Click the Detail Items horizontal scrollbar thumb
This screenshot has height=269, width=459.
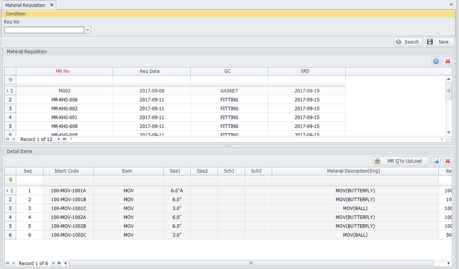point(251,263)
